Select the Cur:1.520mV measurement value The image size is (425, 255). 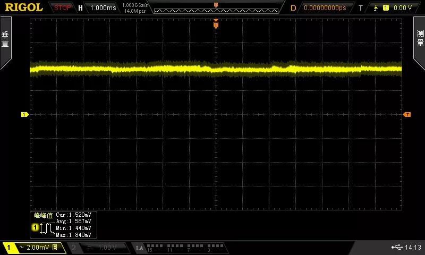[x=74, y=215]
